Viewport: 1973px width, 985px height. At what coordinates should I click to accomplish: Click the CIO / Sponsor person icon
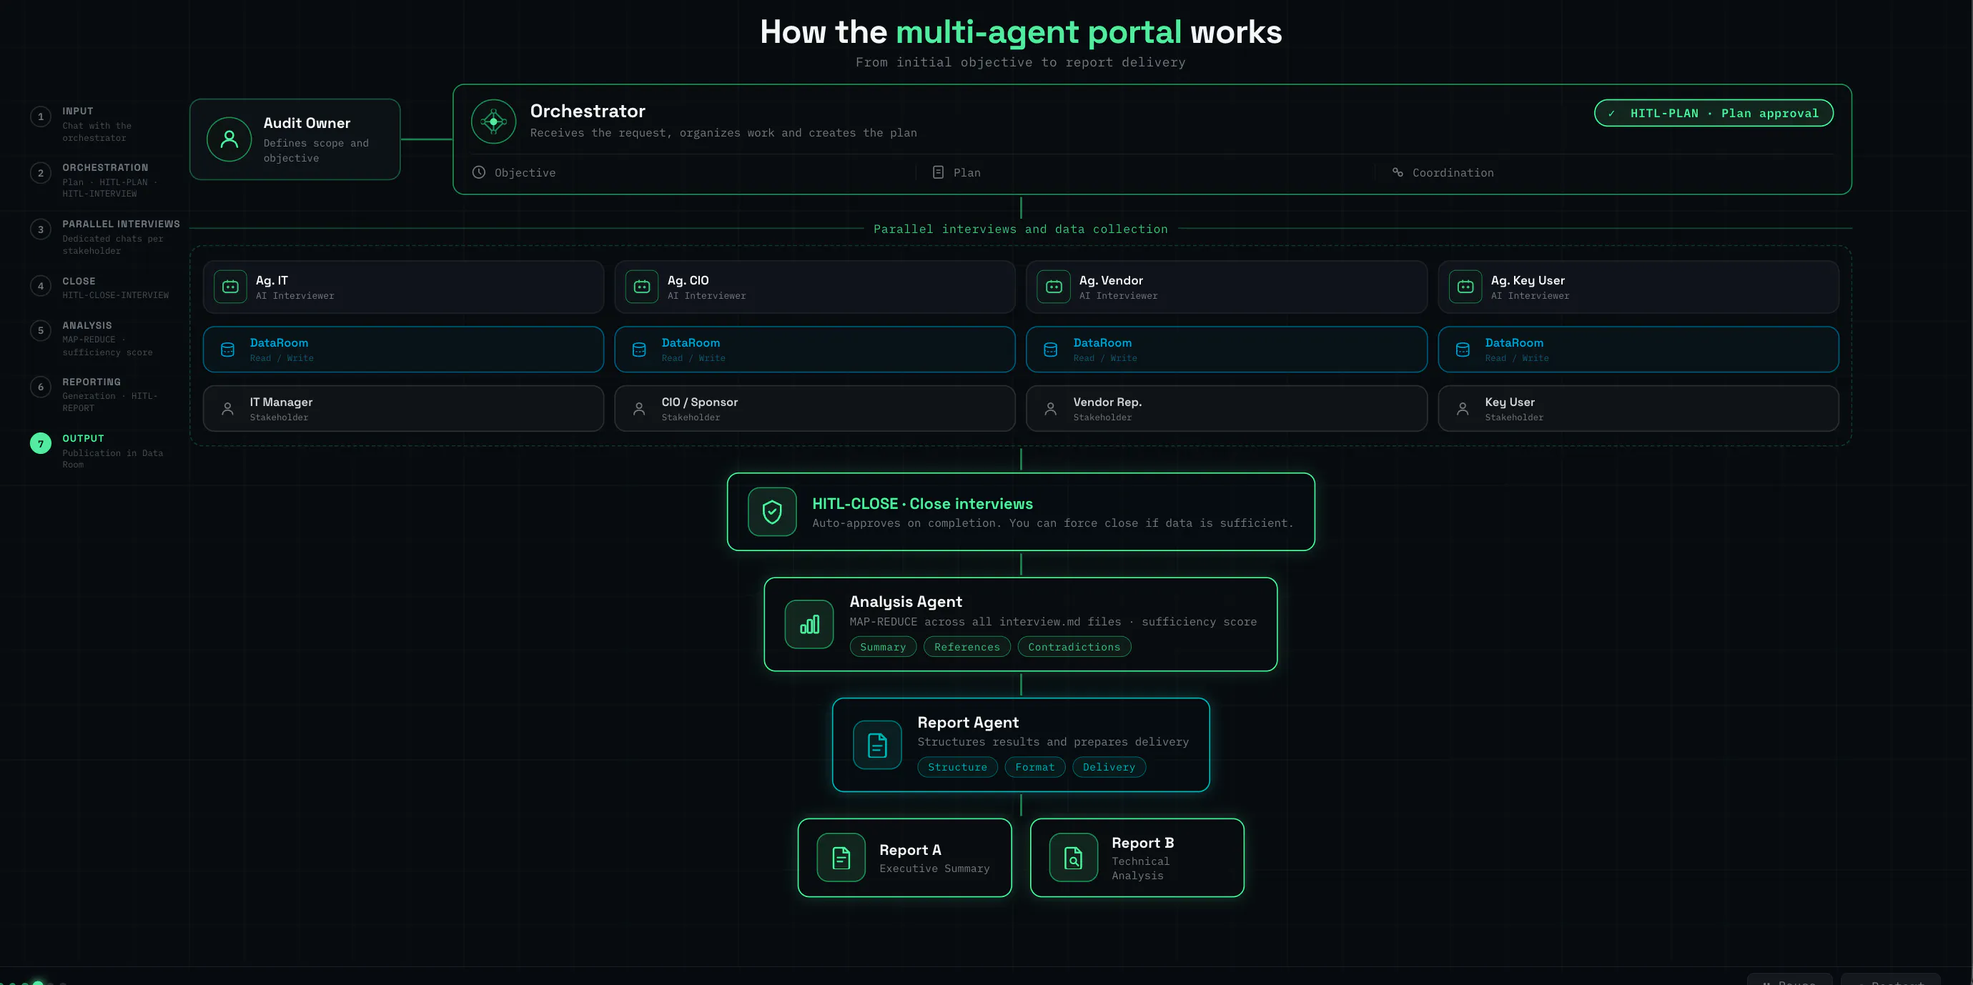(639, 409)
